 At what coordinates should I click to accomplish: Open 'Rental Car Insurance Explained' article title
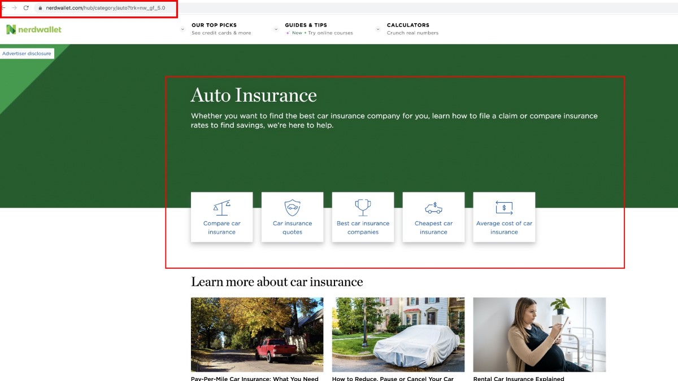[519, 378]
